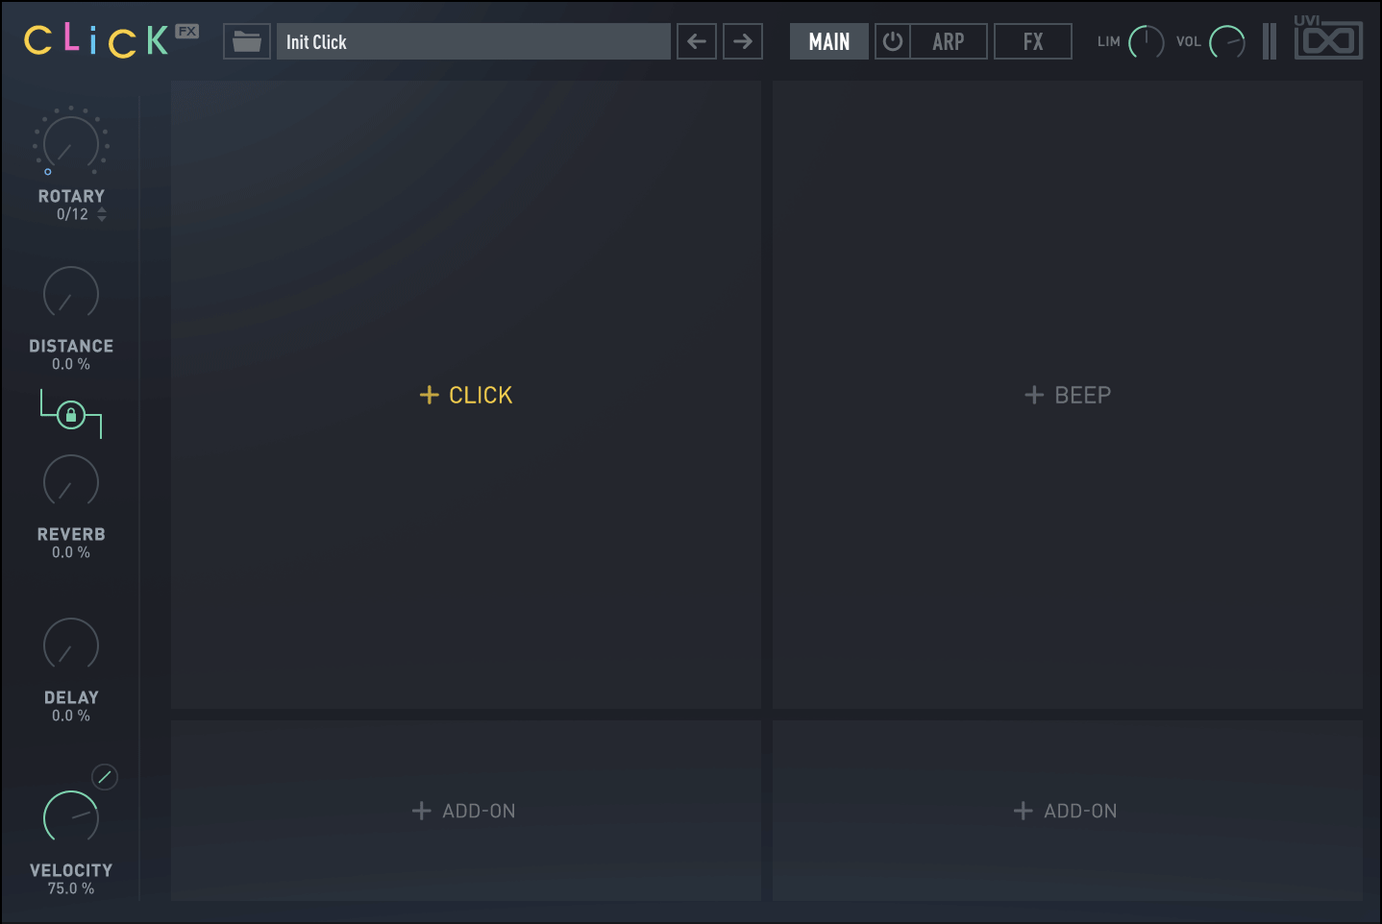Screen dimensions: 1382x924
Task: Click the output level meter bars
Action: (x=1270, y=41)
